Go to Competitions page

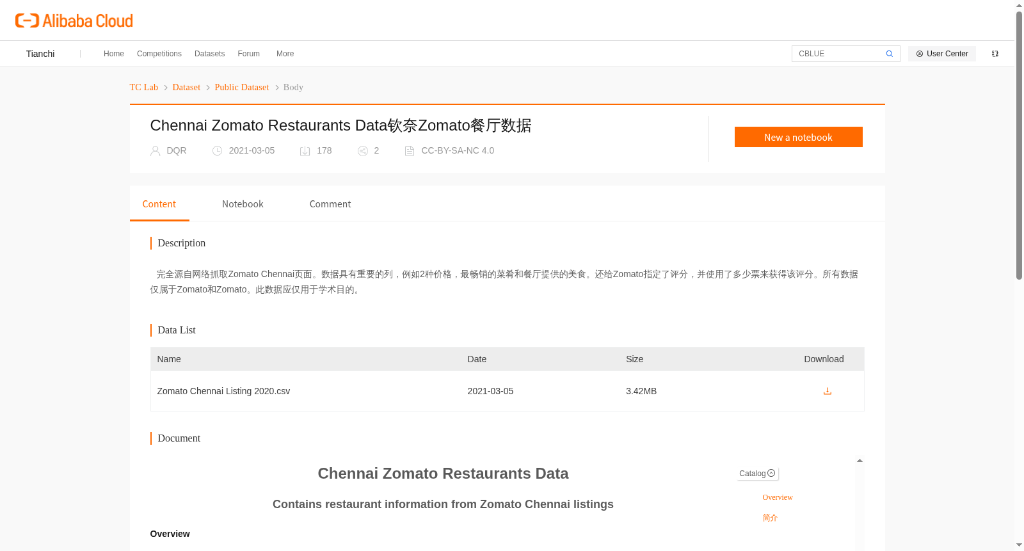point(159,54)
